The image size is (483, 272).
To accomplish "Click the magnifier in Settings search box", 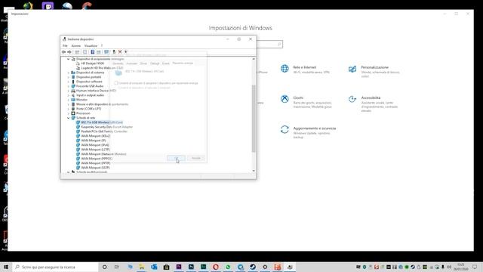I will [279, 45].
